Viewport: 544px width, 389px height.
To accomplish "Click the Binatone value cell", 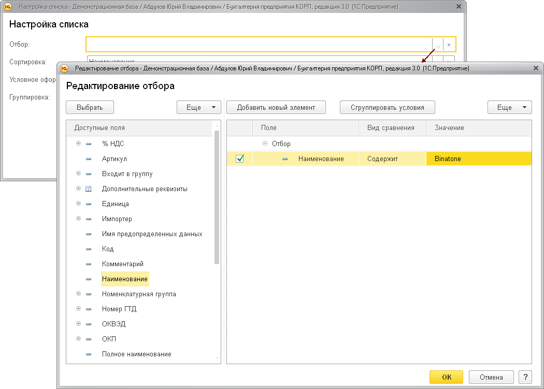I will click(479, 159).
